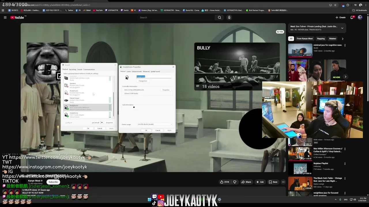
Task: Open the YouTube Create button
Action: point(340,18)
